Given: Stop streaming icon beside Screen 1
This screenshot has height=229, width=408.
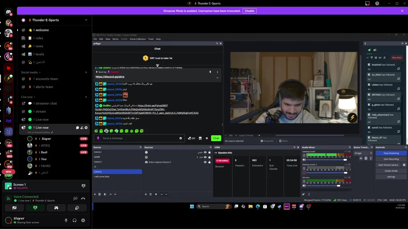Looking at the screenshot, I should [84, 186].
